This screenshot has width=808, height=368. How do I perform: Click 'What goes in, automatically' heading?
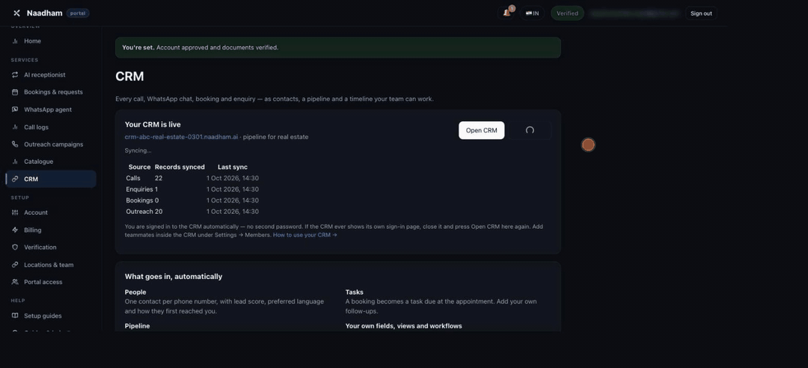[x=174, y=277]
